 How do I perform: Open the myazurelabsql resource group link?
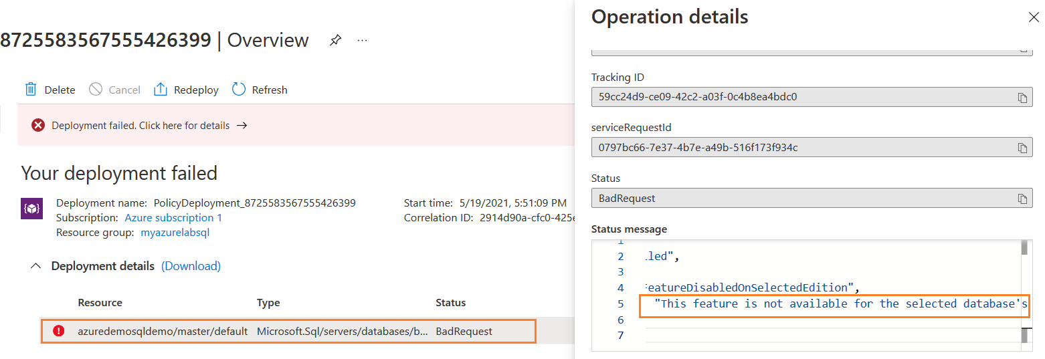pos(175,233)
